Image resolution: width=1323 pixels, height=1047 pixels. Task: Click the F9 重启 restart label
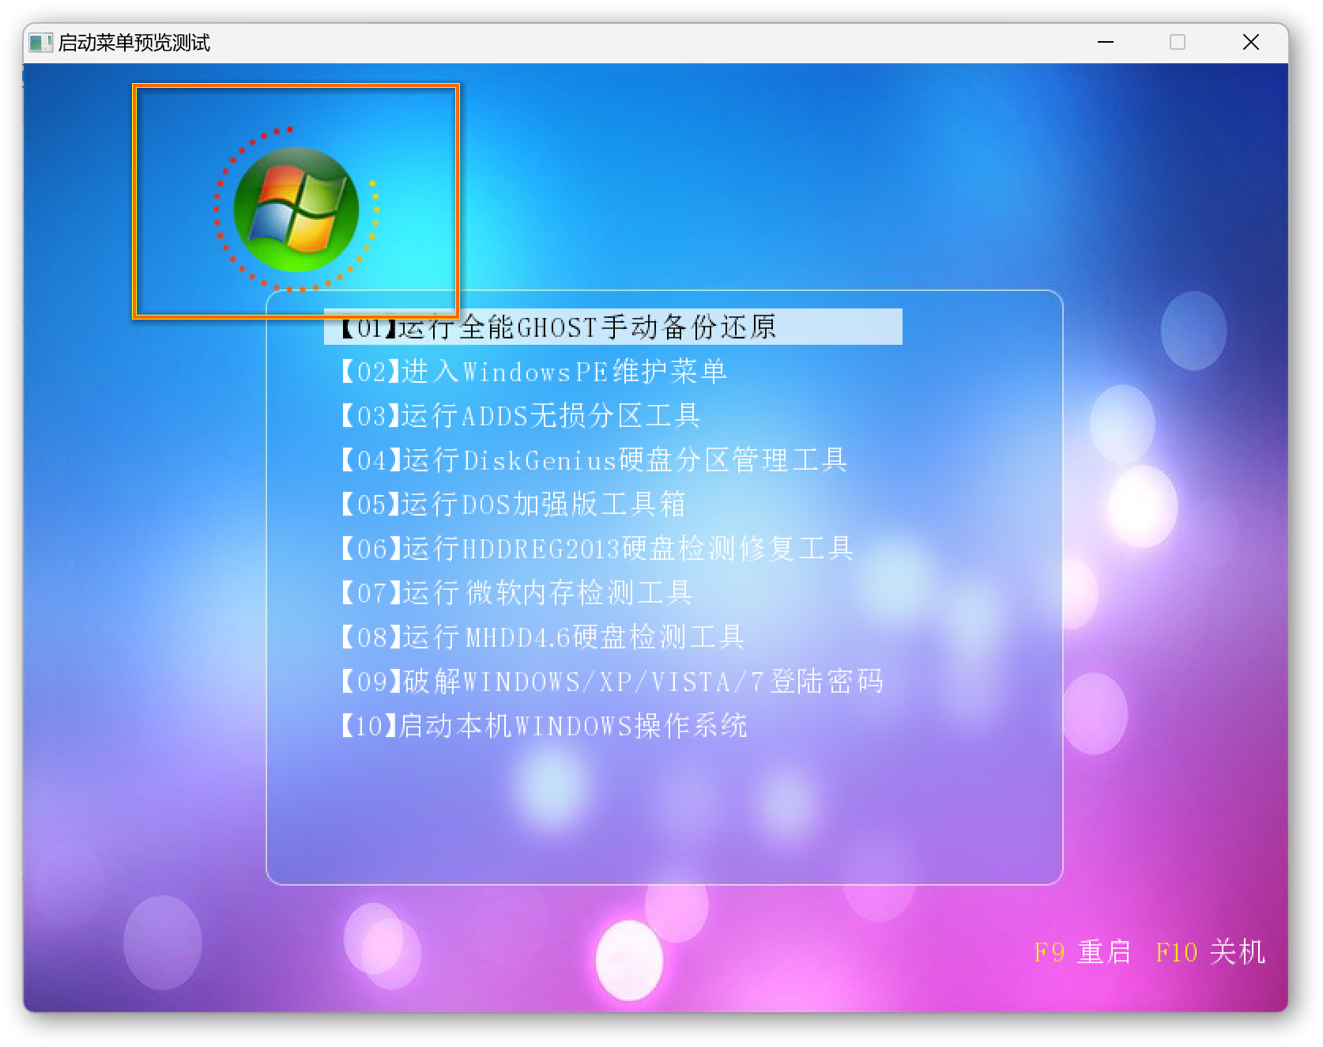pyautogui.click(x=1082, y=951)
